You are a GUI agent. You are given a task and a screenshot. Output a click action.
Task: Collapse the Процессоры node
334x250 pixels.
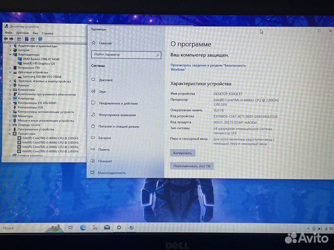(x=10, y=134)
